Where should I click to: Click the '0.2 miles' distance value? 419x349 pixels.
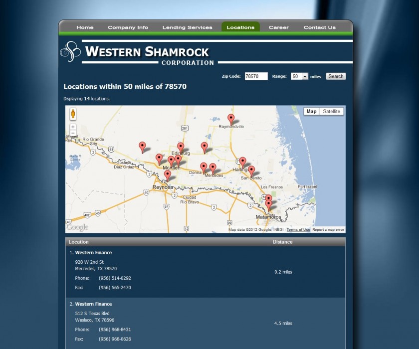[283, 272]
